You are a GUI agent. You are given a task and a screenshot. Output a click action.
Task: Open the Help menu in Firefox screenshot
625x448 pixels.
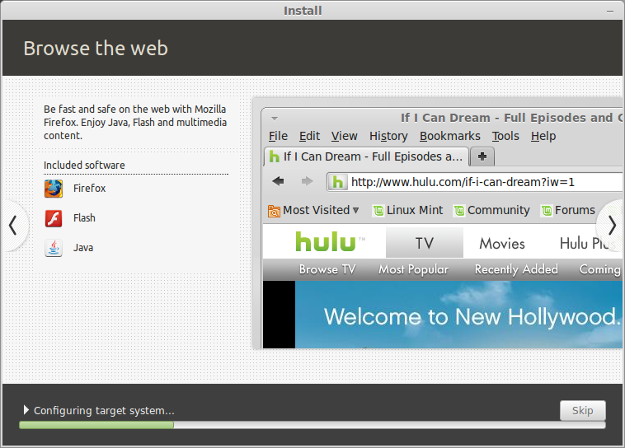pos(543,136)
